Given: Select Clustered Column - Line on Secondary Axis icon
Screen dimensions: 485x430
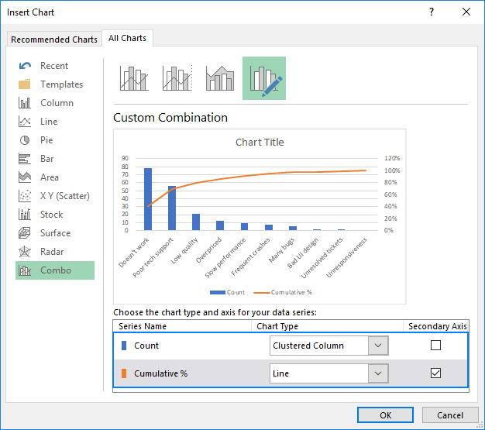Looking at the screenshot, I should [177, 78].
